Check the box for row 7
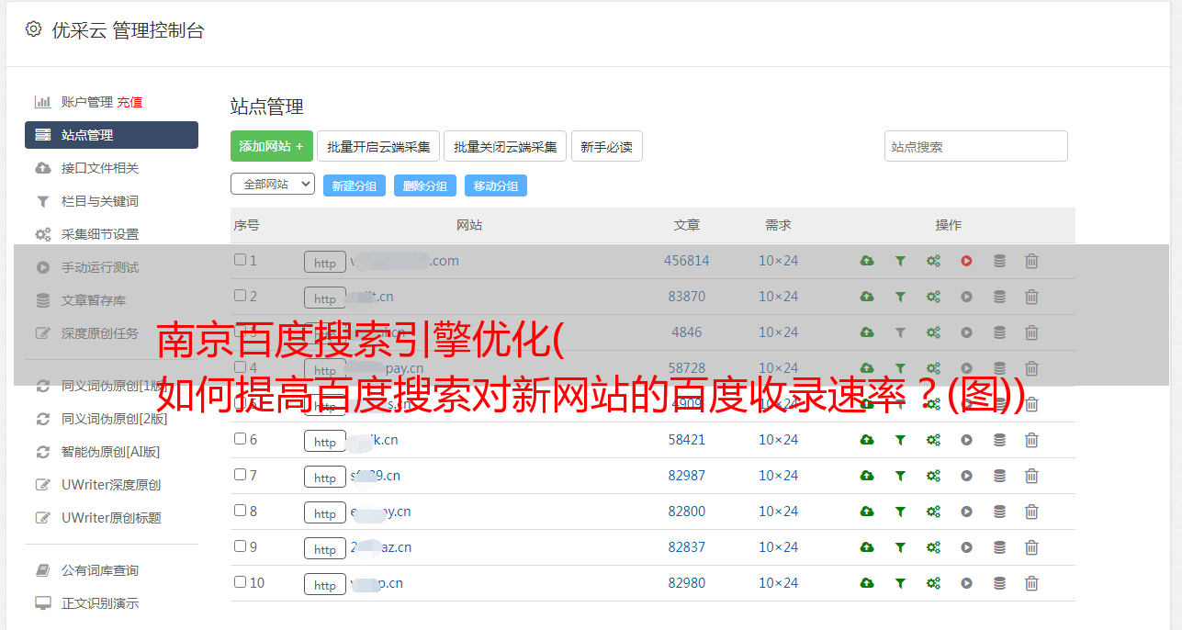Viewport: 1182px width, 630px height. (240, 475)
